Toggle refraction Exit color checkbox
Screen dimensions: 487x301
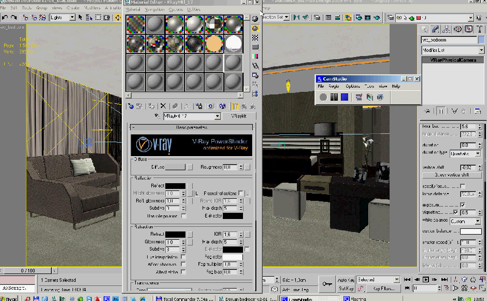[247, 249]
